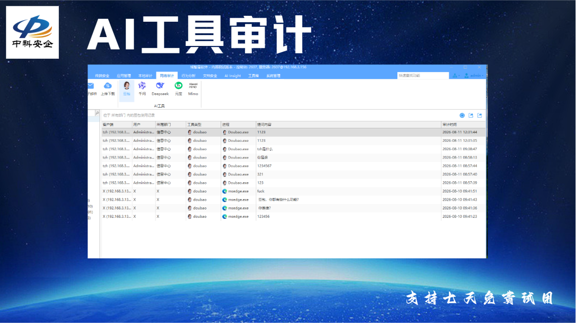576x323 pixels.
Task: Select the row timestamped 2026-08-11 08:57:39
Action: pyautogui.click(x=293, y=183)
